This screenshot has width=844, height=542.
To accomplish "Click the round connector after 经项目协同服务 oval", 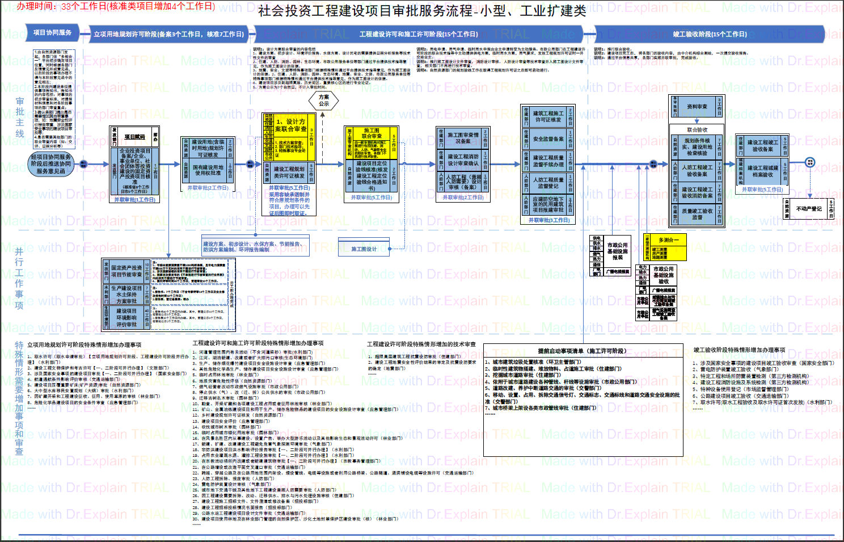I will coord(83,164).
